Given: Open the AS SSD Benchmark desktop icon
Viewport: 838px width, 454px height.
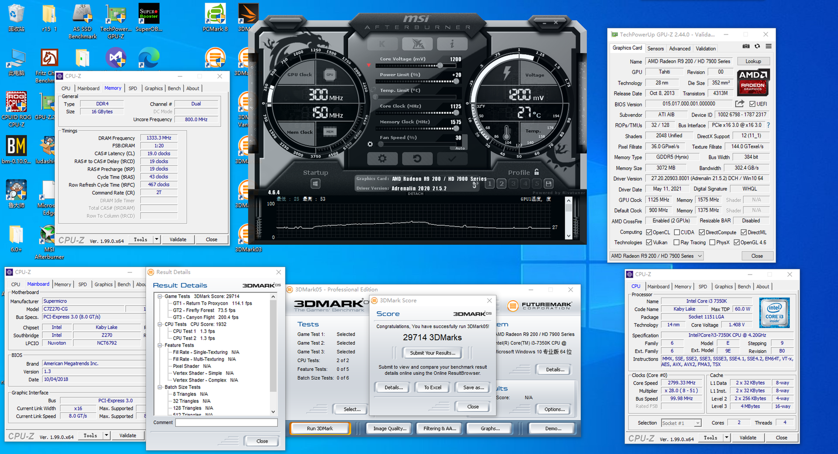Looking at the screenshot, I should (82, 22).
